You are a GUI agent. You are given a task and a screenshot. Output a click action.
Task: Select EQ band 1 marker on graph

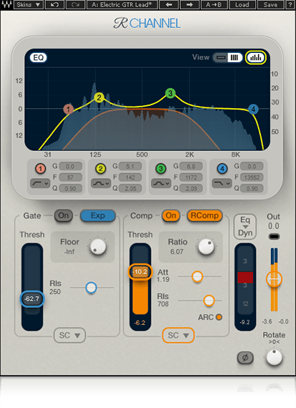pos(69,110)
